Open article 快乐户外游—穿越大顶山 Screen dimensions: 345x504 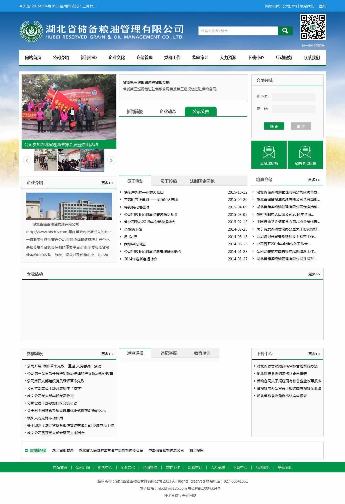tap(144, 192)
